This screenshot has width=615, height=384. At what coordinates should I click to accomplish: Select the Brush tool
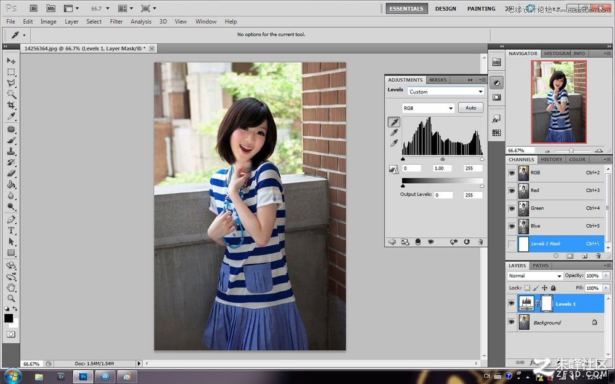[11, 140]
